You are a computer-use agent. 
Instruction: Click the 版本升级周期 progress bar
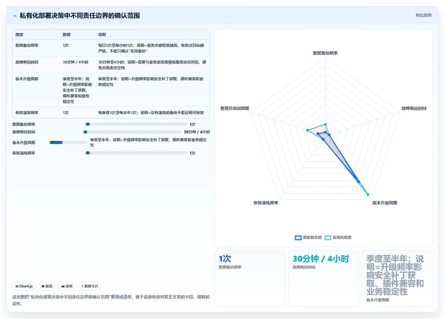[x=69, y=142]
